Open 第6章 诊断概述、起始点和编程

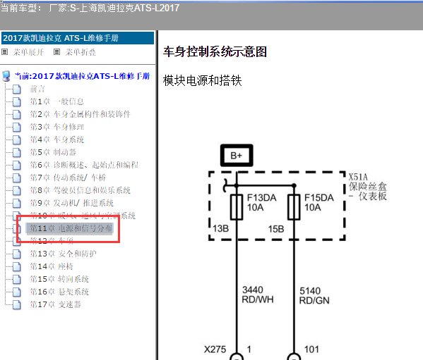(x=84, y=165)
